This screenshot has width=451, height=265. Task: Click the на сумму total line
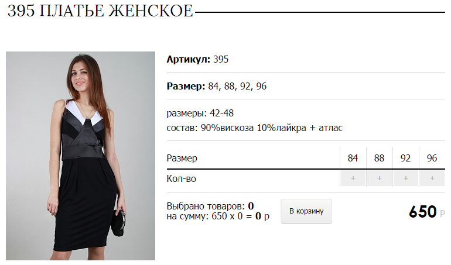(218, 216)
